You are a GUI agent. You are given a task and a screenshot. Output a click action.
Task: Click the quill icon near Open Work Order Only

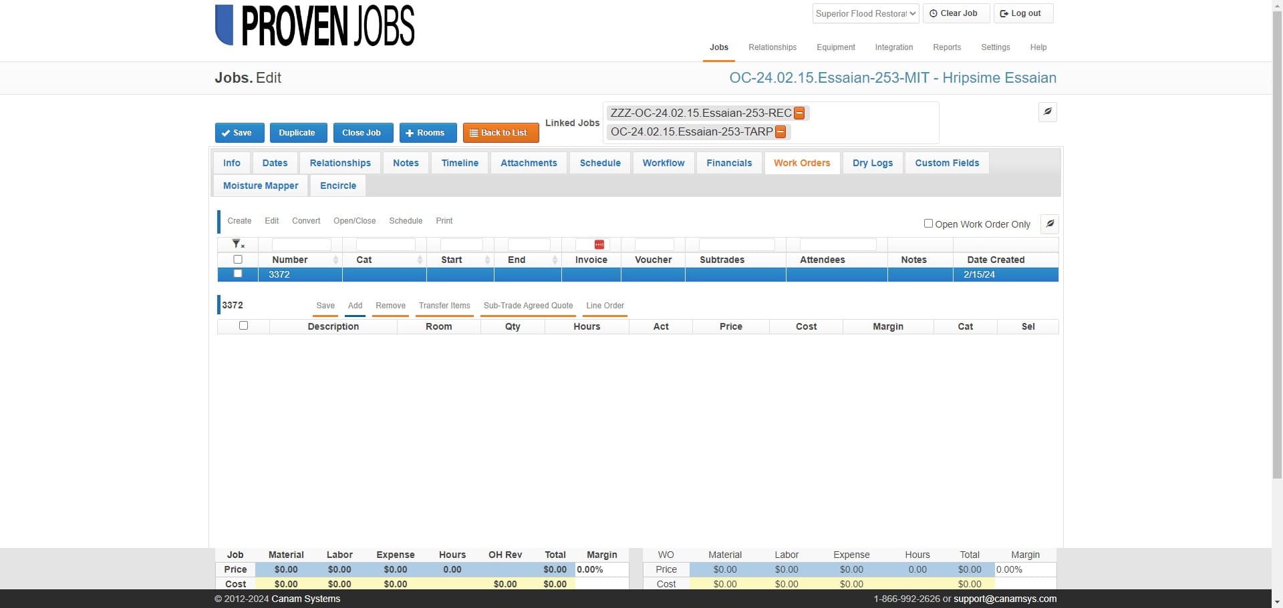(x=1049, y=224)
